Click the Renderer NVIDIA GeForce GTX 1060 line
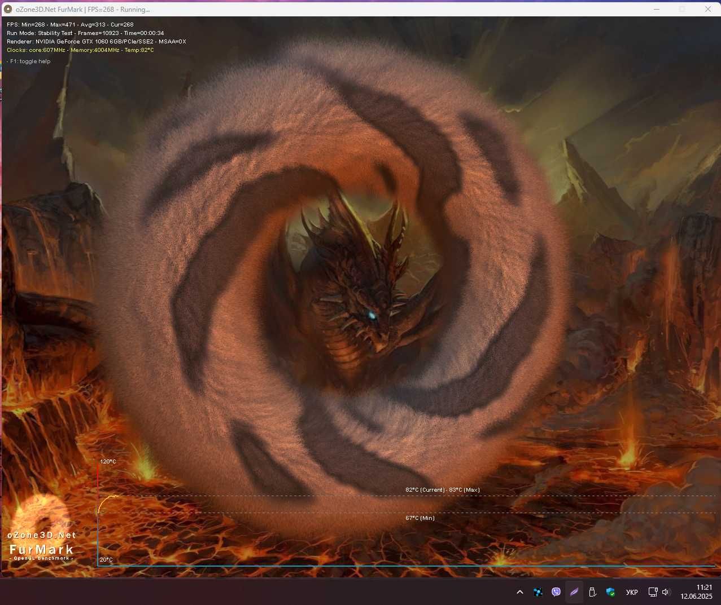Viewport: 721px width, 605px height. [97, 42]
